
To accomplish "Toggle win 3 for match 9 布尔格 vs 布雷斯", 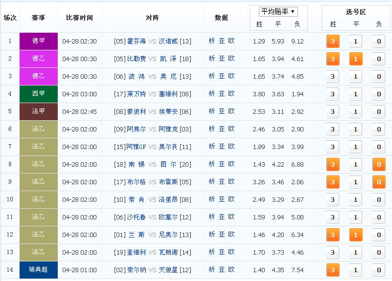I will [333, 182].
